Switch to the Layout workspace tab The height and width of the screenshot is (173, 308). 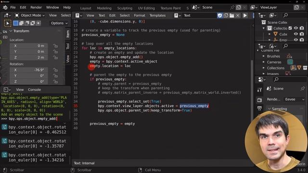tap(86, 8)
